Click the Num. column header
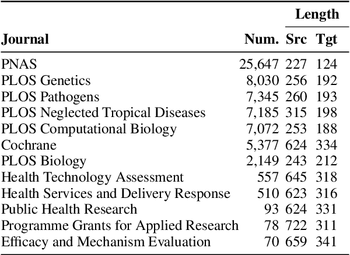This screenshot has width=350, height=255. (262, 40)
